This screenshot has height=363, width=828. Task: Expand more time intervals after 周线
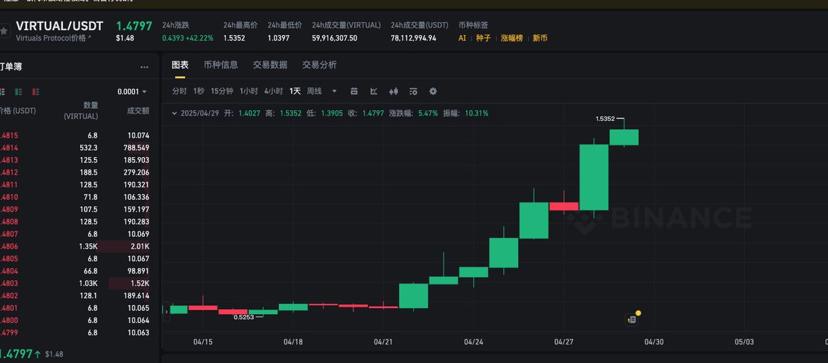coord(335,91)
